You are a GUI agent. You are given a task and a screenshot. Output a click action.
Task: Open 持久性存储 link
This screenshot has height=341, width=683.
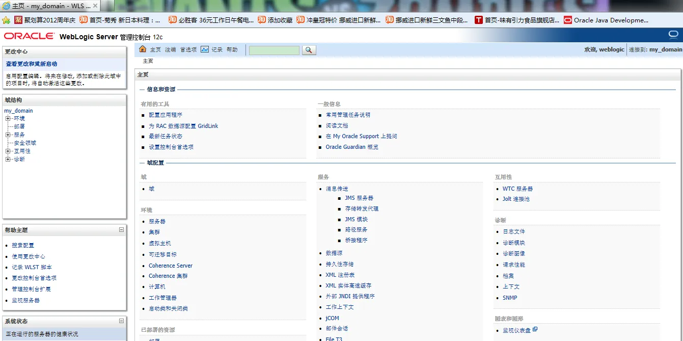[x=340, y=265]
